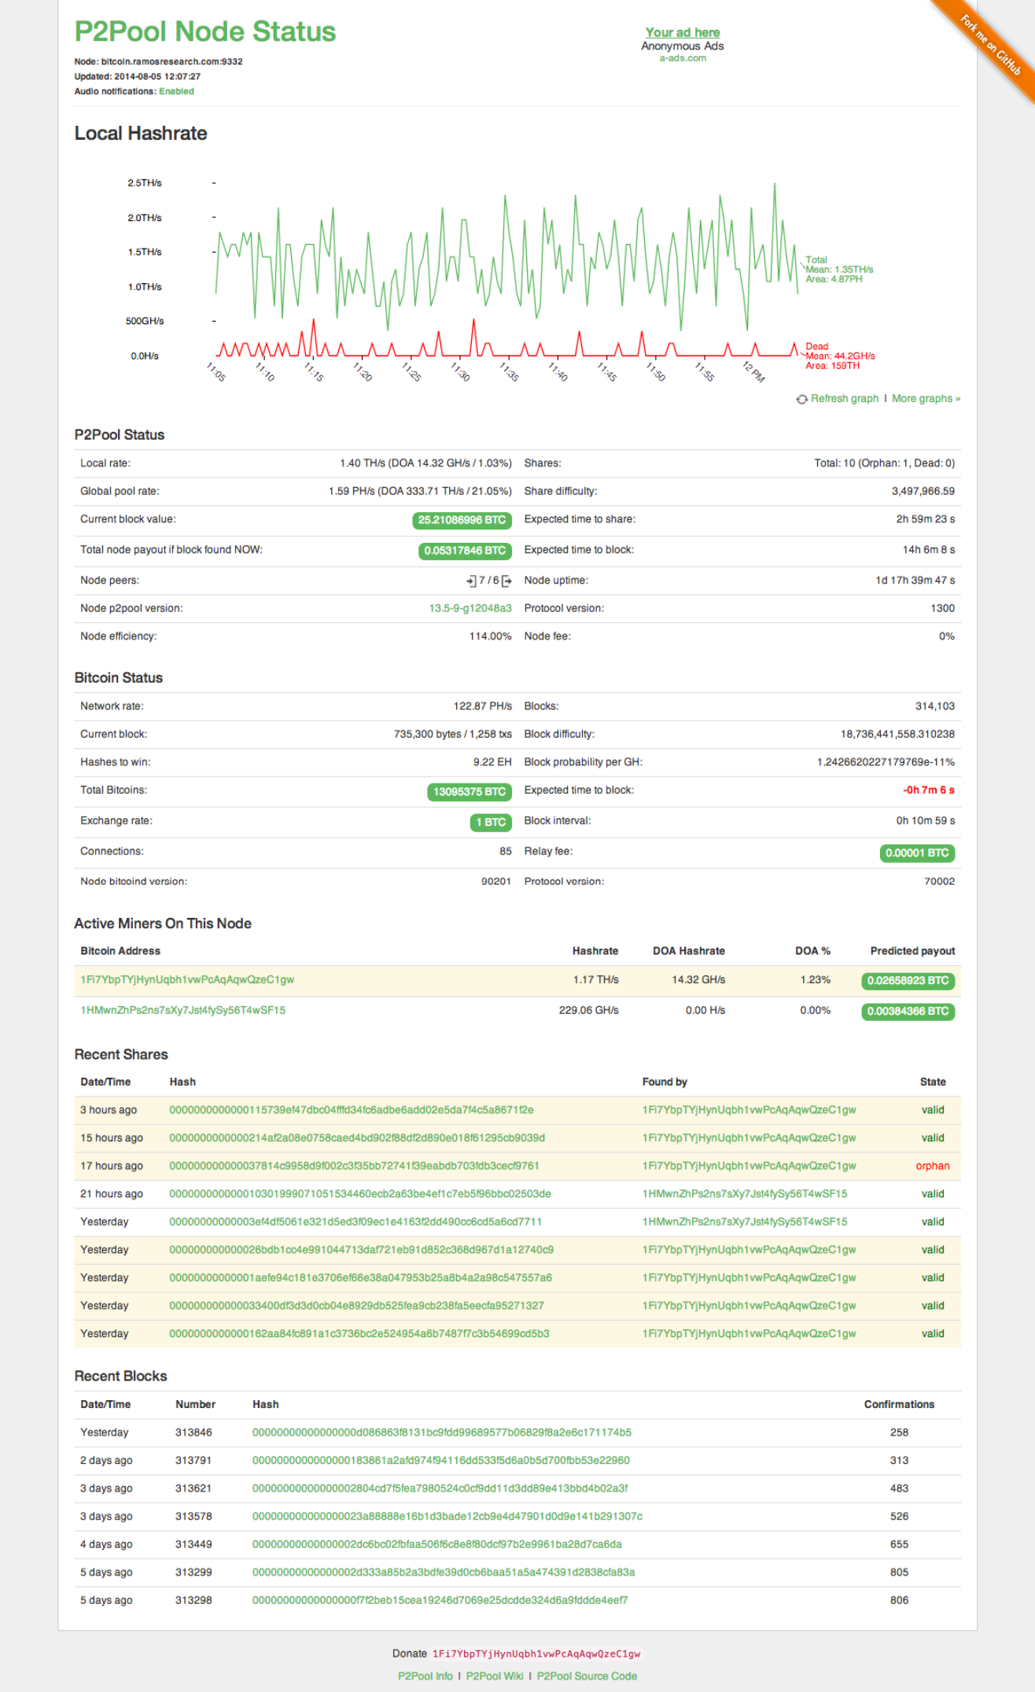The image size is (1035, 1692).
Task: Open share hash from 3 hours ago
Action: 352,1110
